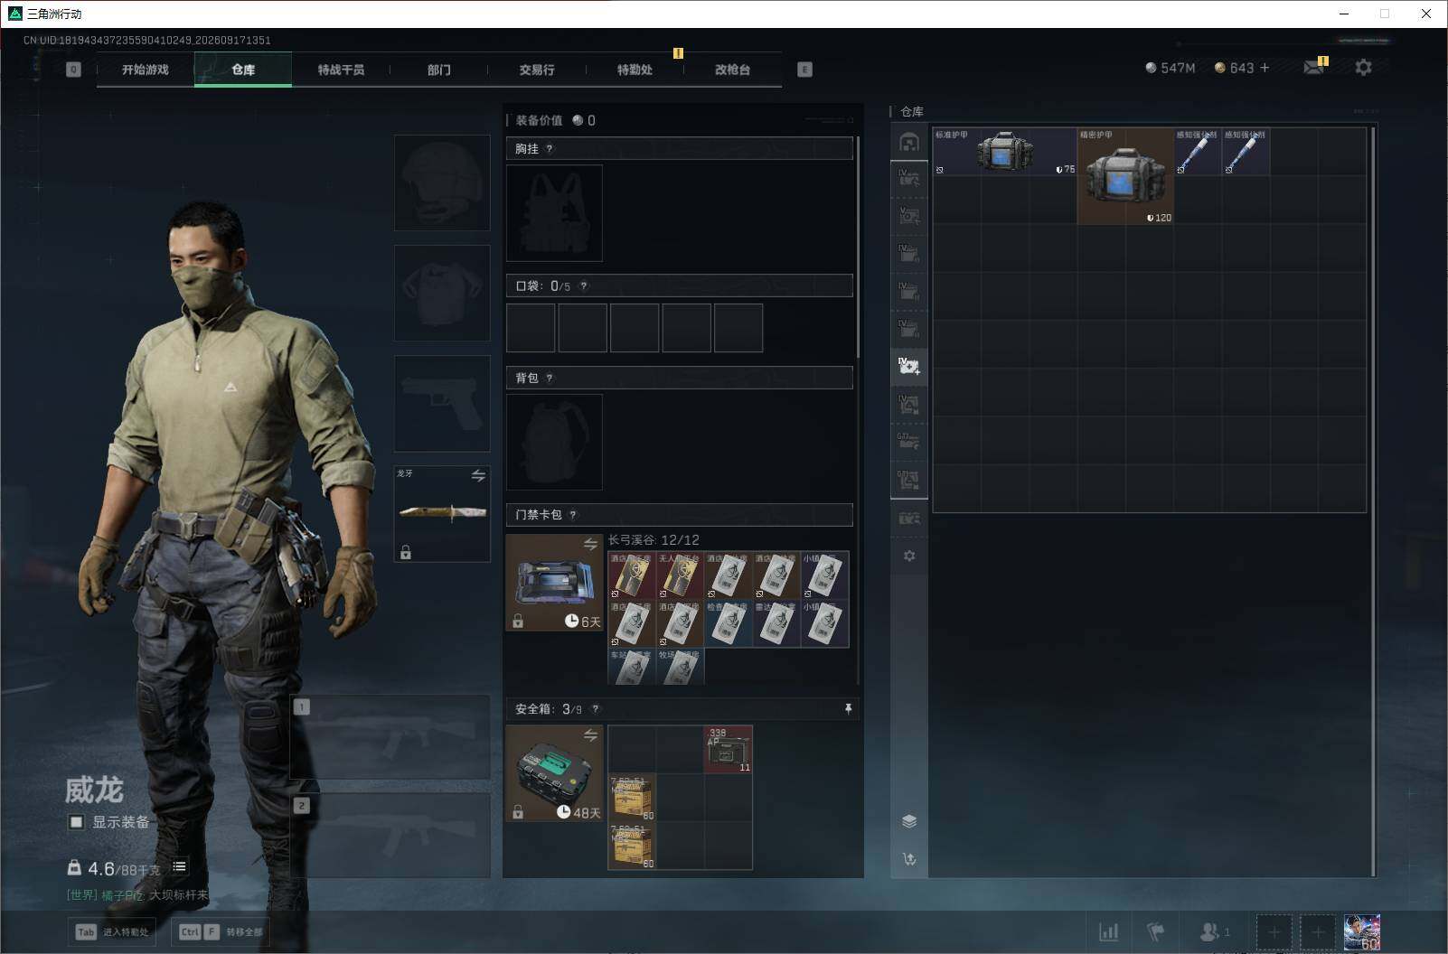Show help for 口袋
Image resolution: width=1448 pixels, height=954 pixels.
[x=584, y=285]
